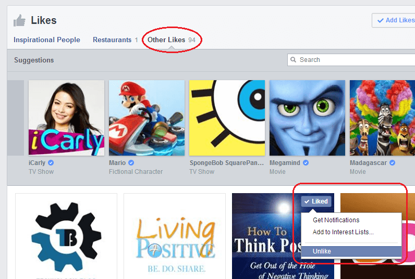The width and height of the screenshot is (415, 279).
Task: Click the 'Movie' label under Megamind
Action: pos(277,172)
